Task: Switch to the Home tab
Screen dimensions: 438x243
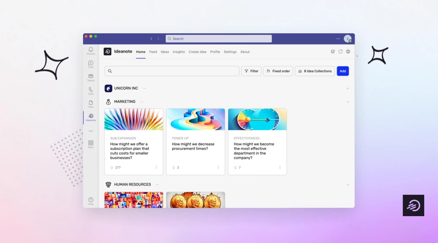Action: [x=141, y=52]
